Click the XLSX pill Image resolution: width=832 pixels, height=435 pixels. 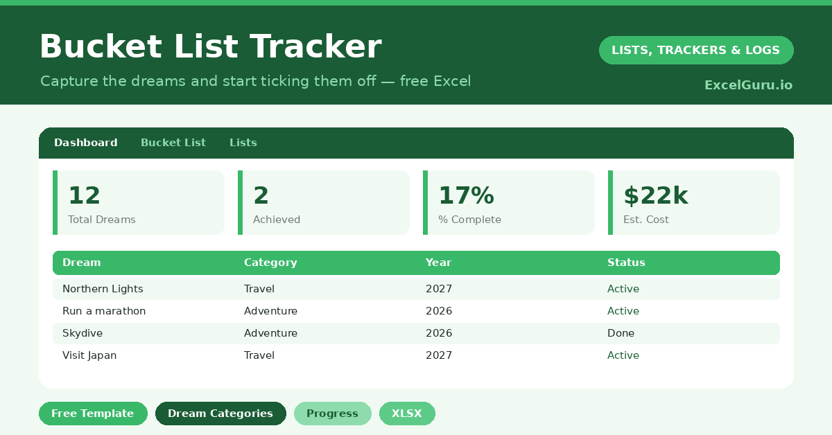click(x=407, y=414)
